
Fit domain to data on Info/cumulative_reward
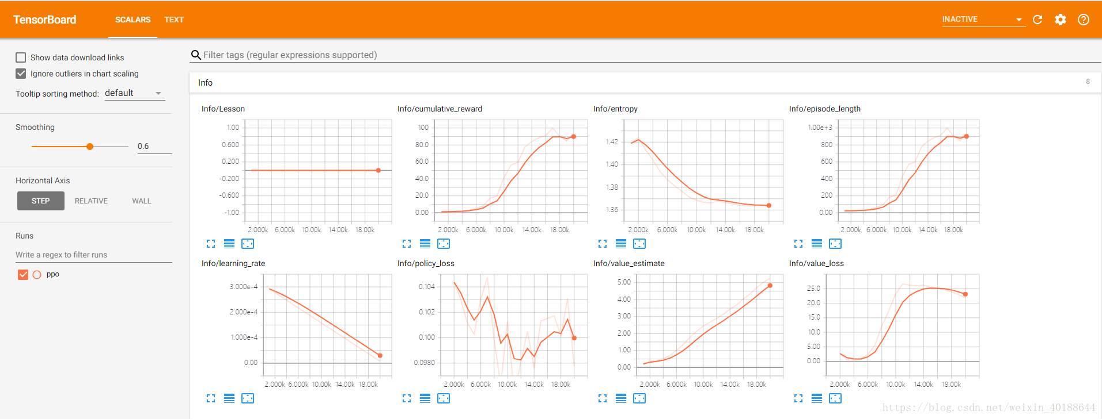point(444,244)
